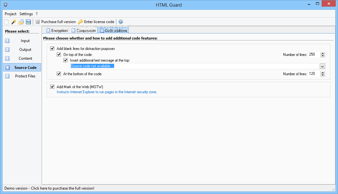Click step 1 icon beside Input
The height and width of the screenshot is (194, 338).
click(x=7, y=41)
